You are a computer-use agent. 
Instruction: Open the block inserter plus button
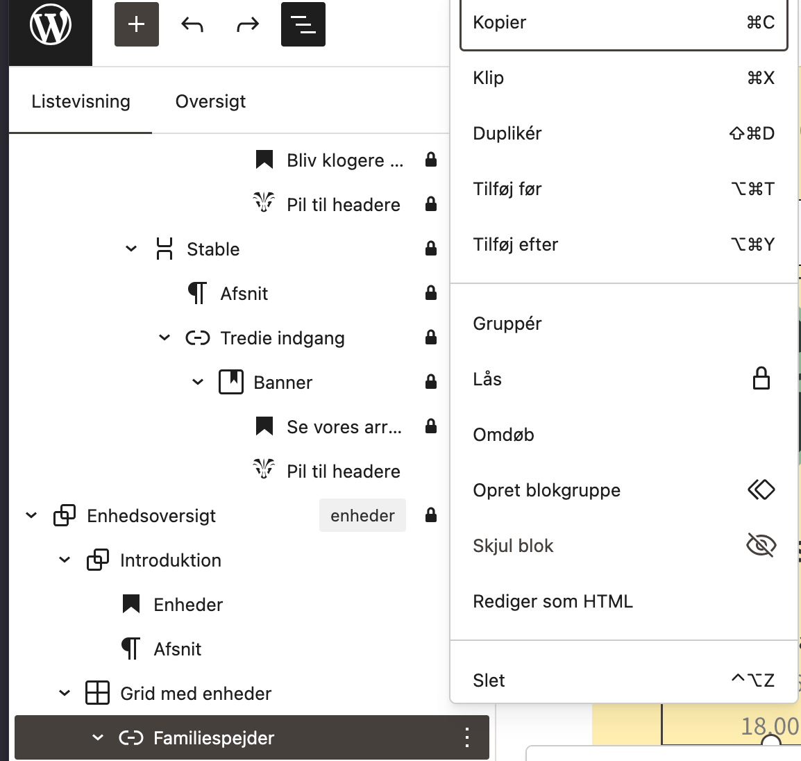tap(137, 25)
